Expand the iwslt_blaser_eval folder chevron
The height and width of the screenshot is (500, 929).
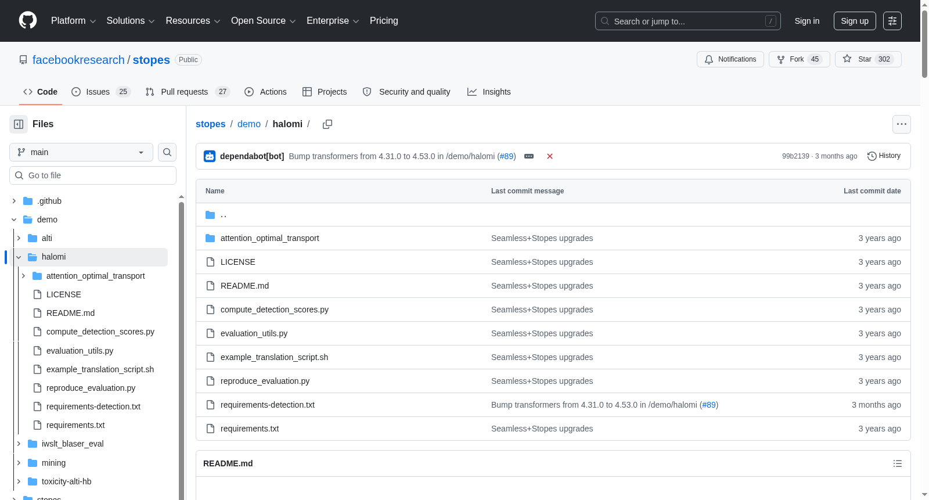tap(19, 444)
